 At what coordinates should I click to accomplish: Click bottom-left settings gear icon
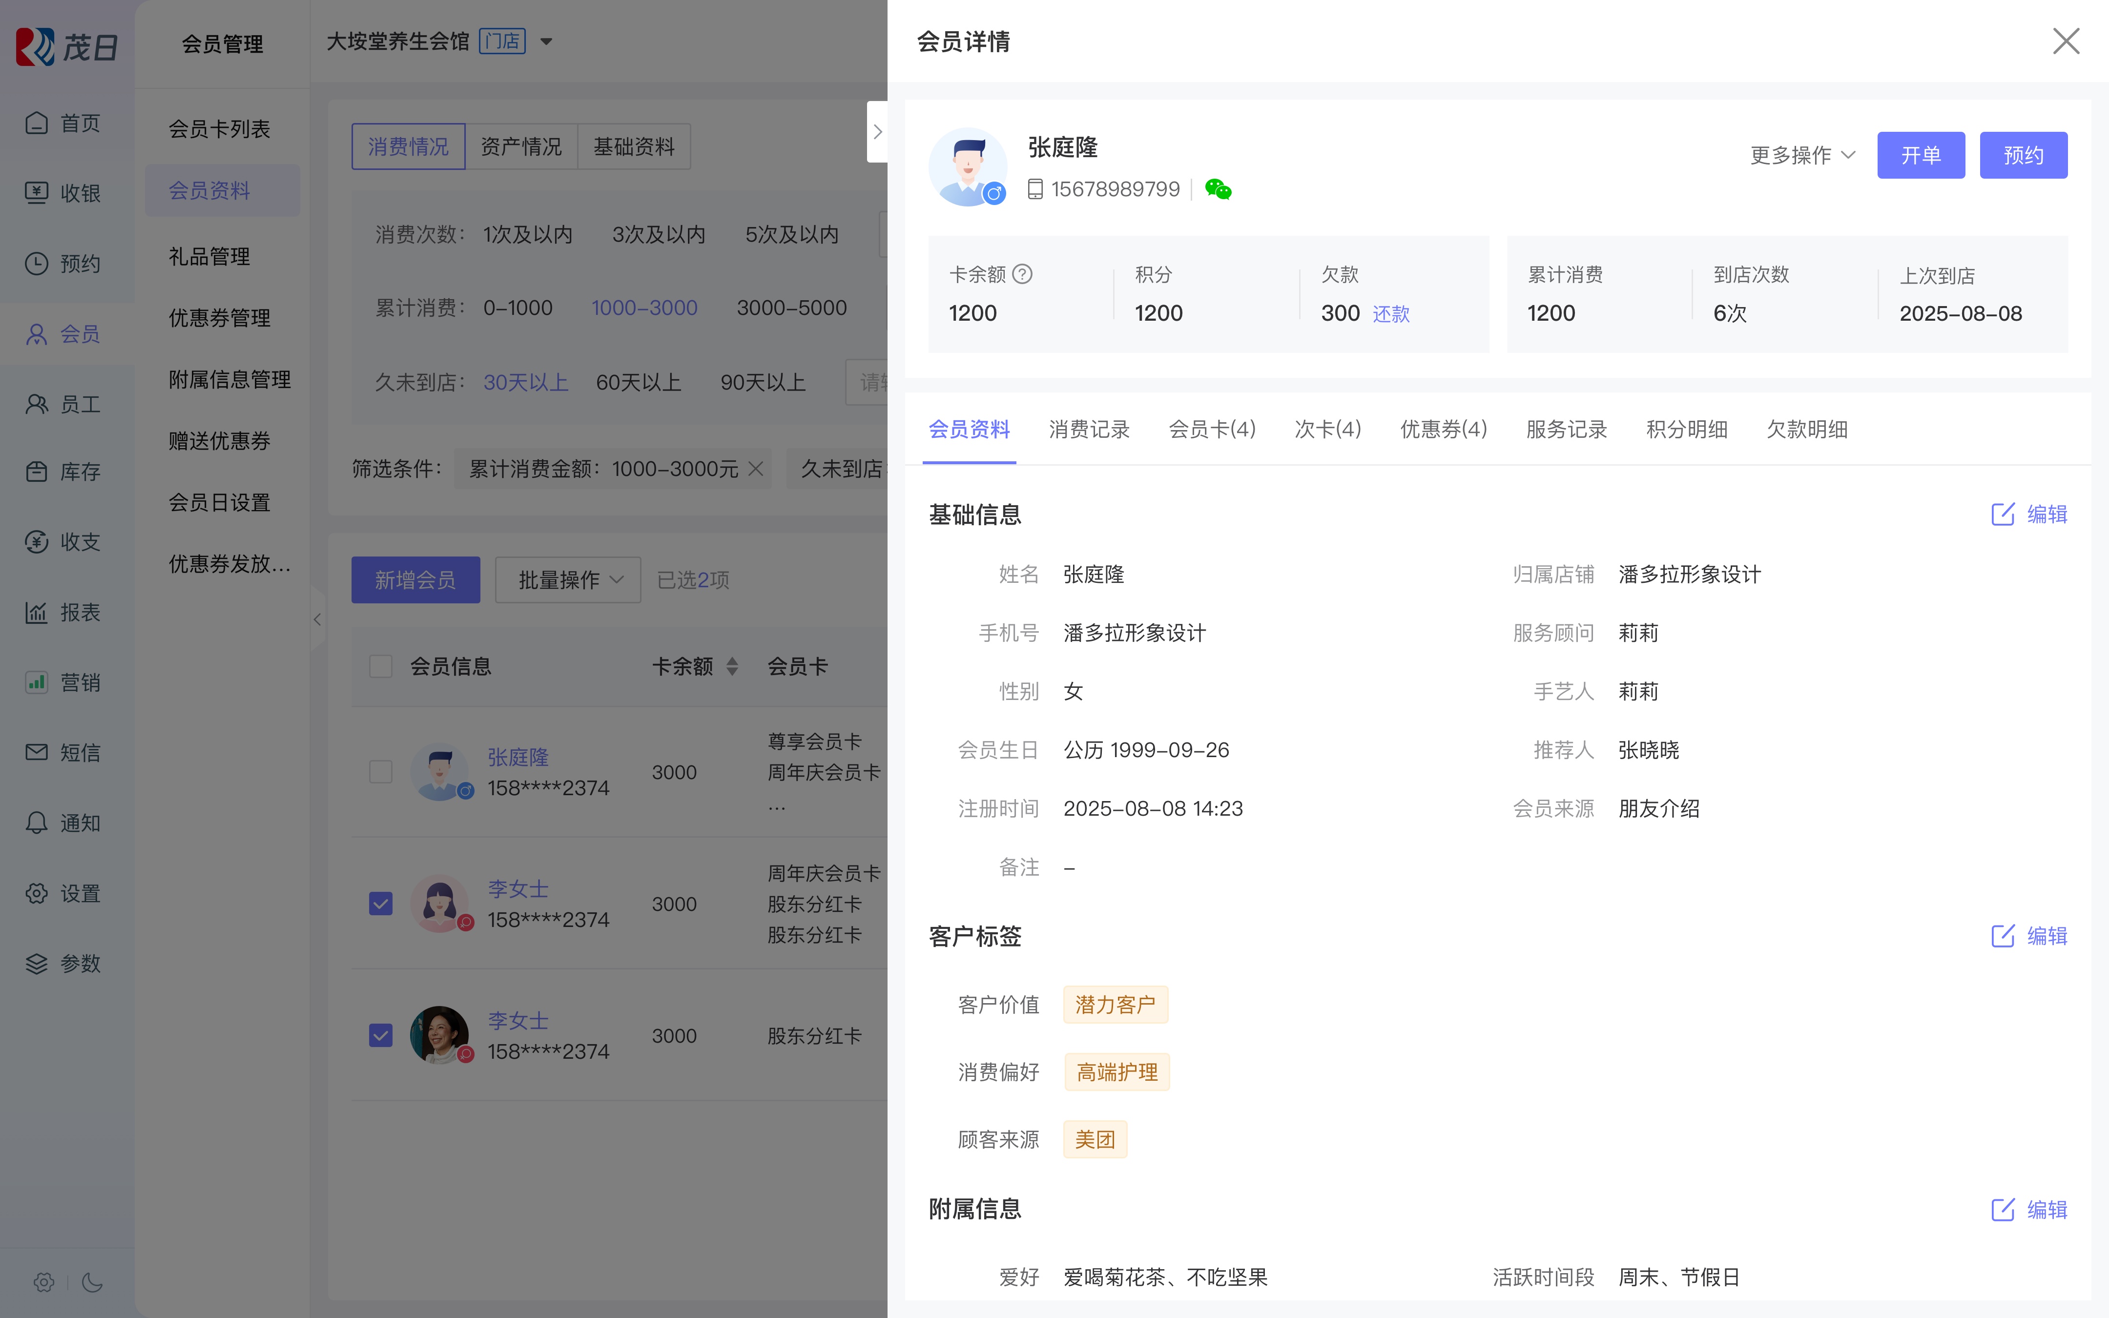click(43, 1281)
